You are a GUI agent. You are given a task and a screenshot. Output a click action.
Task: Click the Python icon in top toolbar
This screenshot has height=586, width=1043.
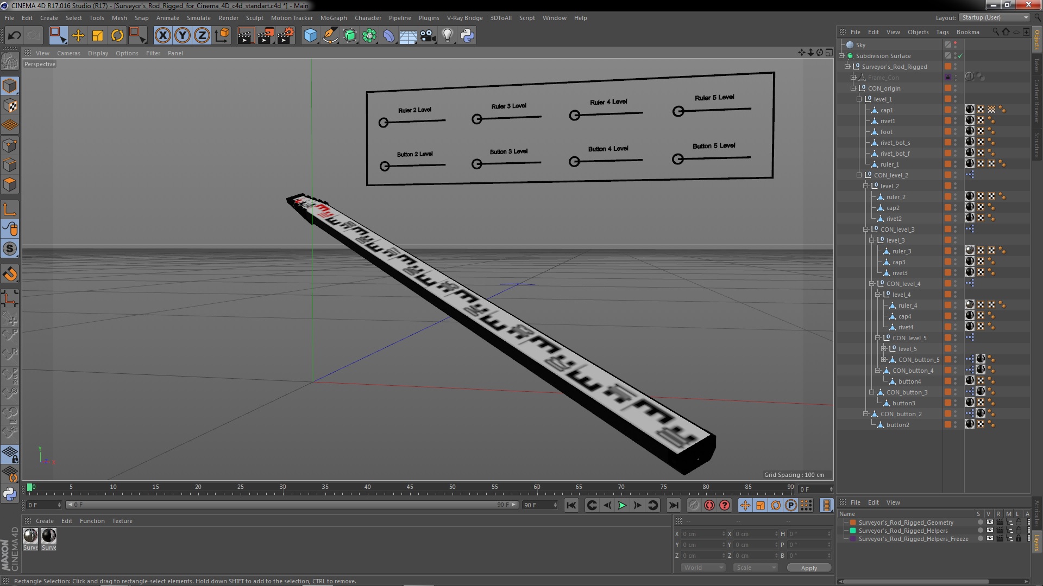point(467,36)
